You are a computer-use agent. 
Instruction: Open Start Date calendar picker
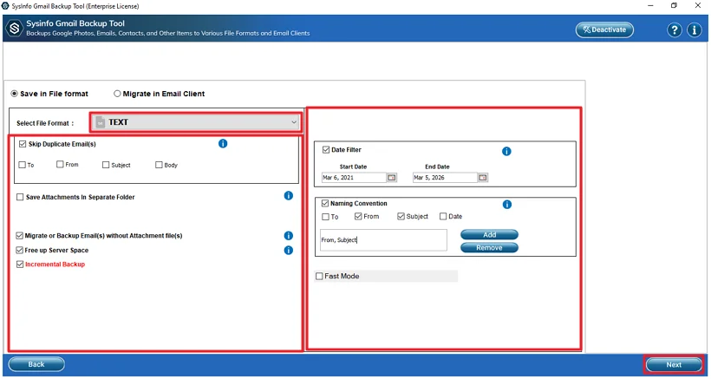click(392, 178)
